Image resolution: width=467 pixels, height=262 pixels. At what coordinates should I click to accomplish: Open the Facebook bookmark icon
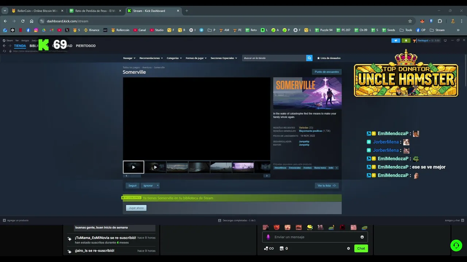point(28,30)
